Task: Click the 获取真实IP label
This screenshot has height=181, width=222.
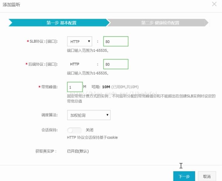Action: coord(46,151)
